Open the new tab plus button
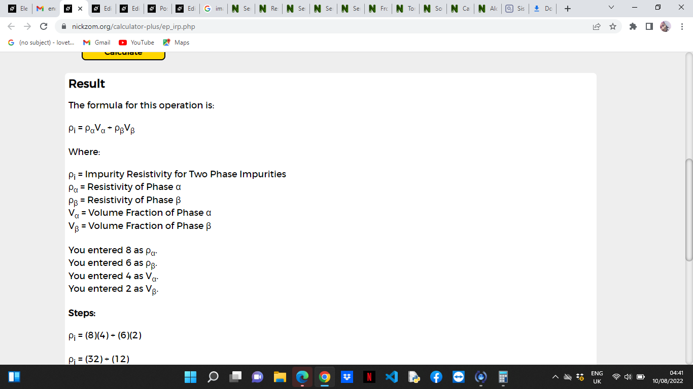Viewport: 693px width, 389px height. [568, 9]
